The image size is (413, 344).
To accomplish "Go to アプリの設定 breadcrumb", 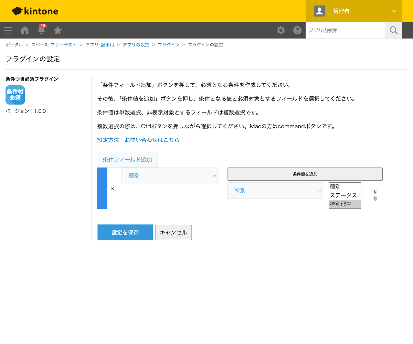I will click(x=136, y=45).
